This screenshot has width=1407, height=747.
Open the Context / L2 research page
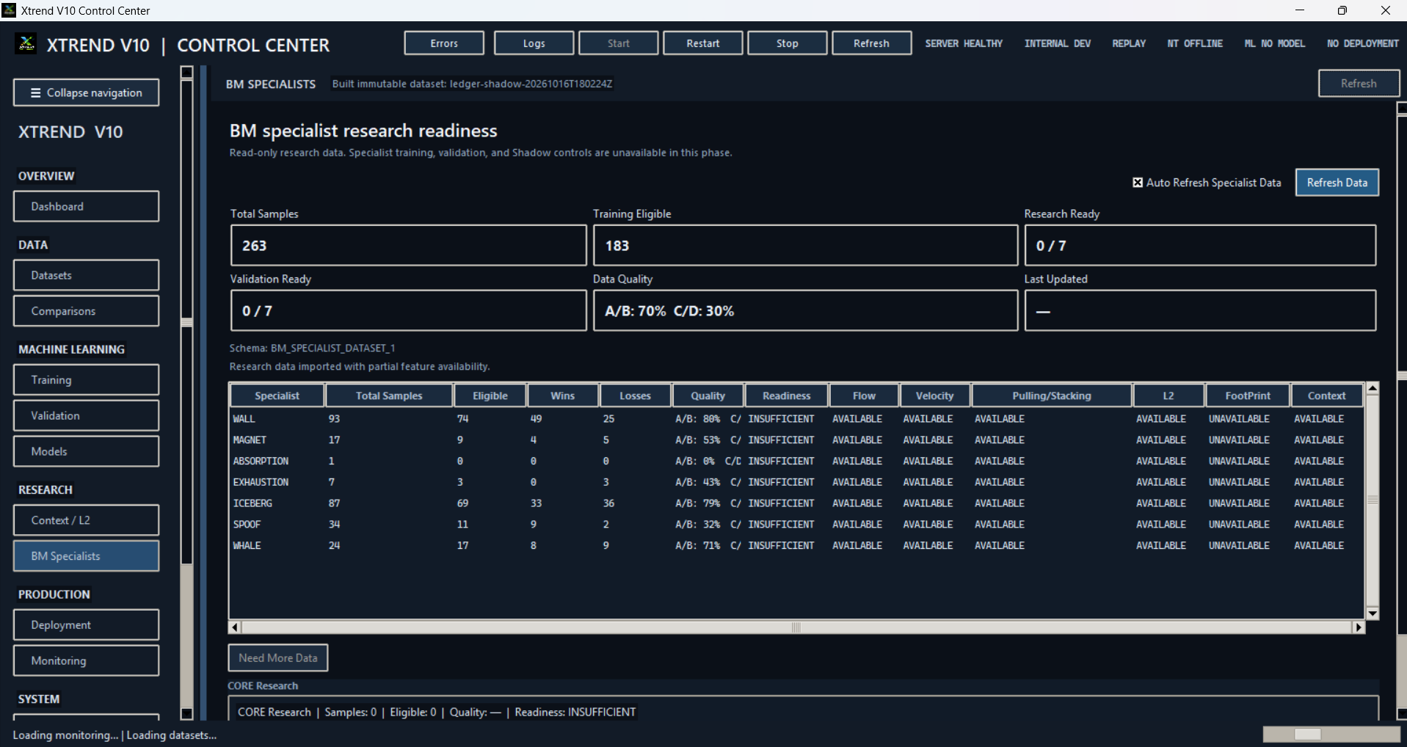click(x=86, y=520)
